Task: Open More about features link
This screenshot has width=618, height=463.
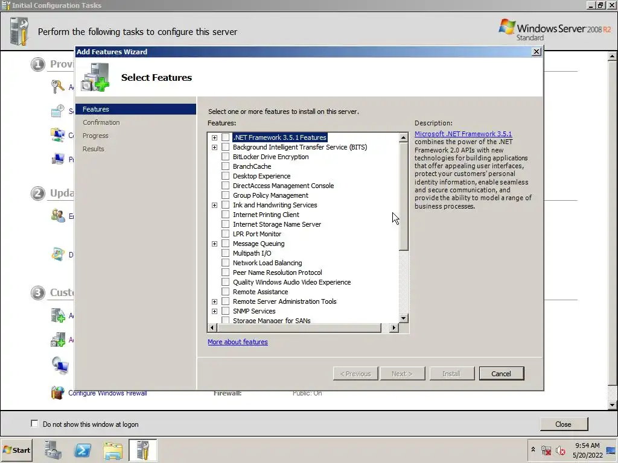Action: pyautogui.click(x=238, y=342)
